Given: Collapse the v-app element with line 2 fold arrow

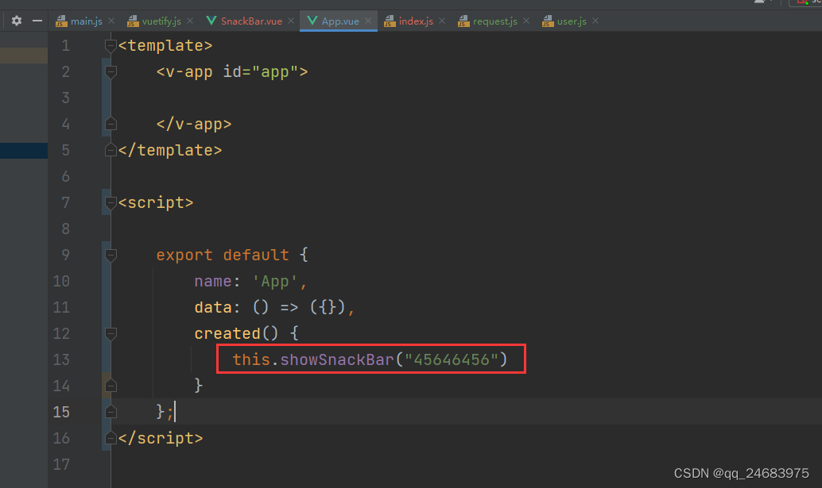Looking at the screenshot, I should tap(110, 71).
